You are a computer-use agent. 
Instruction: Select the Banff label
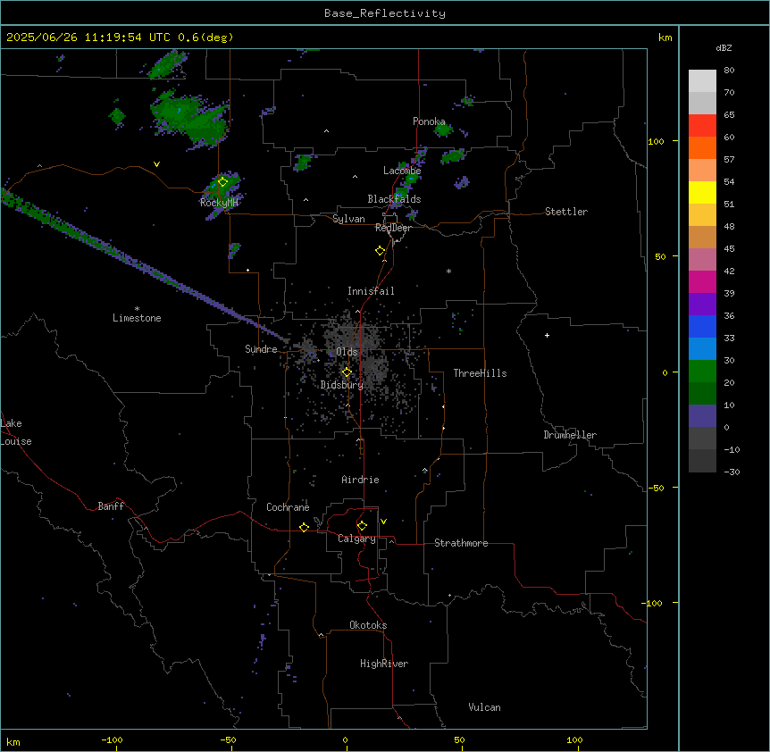[x=111, y=506]
